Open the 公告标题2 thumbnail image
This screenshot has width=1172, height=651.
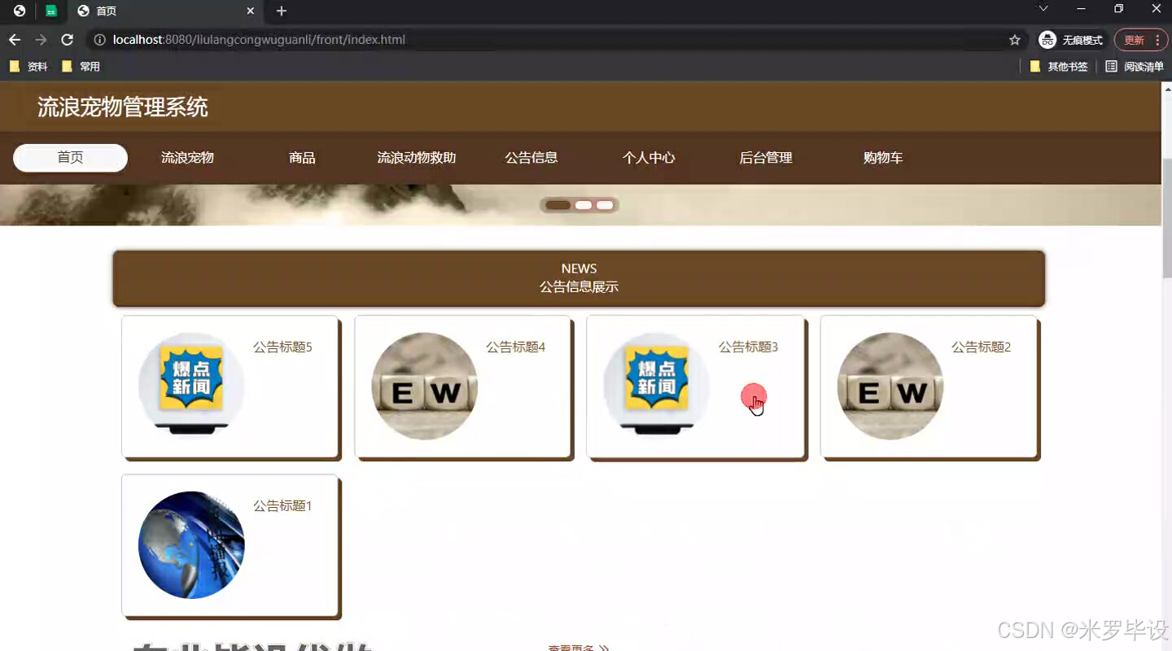click(890, 386)
